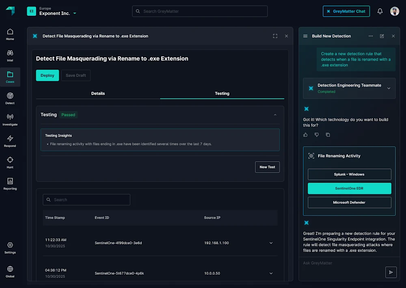Switch to the Details tab

tap(98, 93)
